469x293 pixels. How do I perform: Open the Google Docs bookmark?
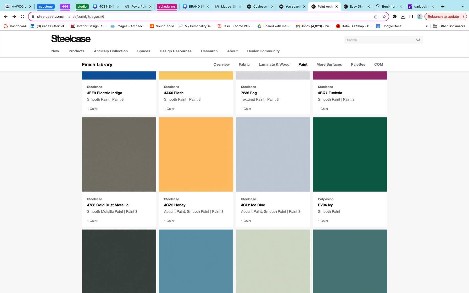coord(389,26)
